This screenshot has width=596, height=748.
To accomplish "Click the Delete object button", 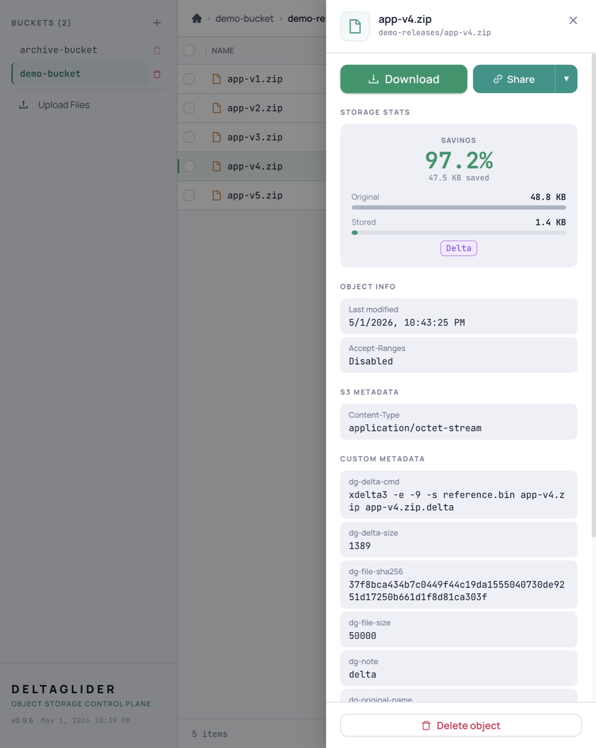I will [x=460, y=725].
